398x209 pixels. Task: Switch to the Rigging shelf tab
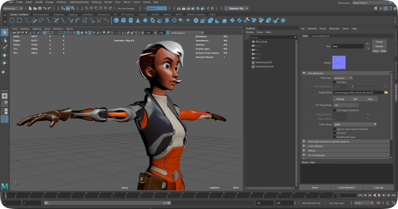pyautogui.click(x=73, y=14)
